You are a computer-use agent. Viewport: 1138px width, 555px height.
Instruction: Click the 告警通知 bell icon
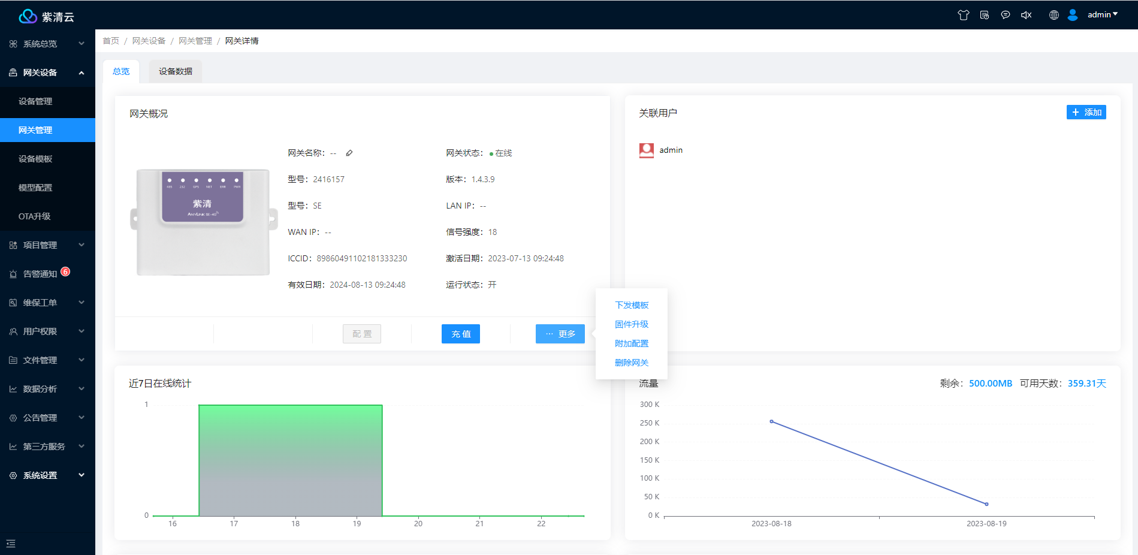(13, 274)
